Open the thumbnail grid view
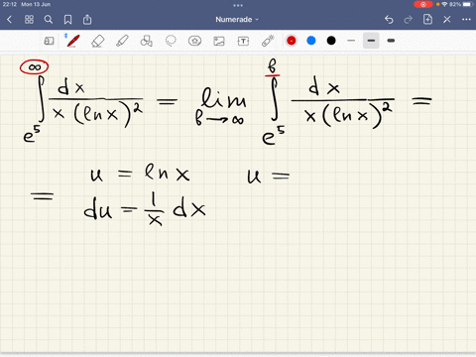Image resolution: width=476 pixels, height=357 pixels. [29, 20]
